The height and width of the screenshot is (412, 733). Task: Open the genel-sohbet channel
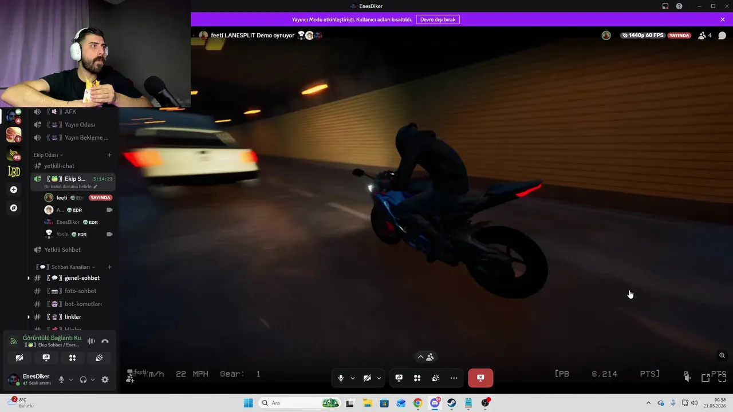(x=73, y=278)
